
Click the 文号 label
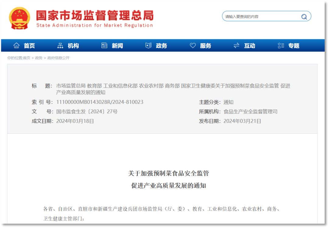point(42,112)
